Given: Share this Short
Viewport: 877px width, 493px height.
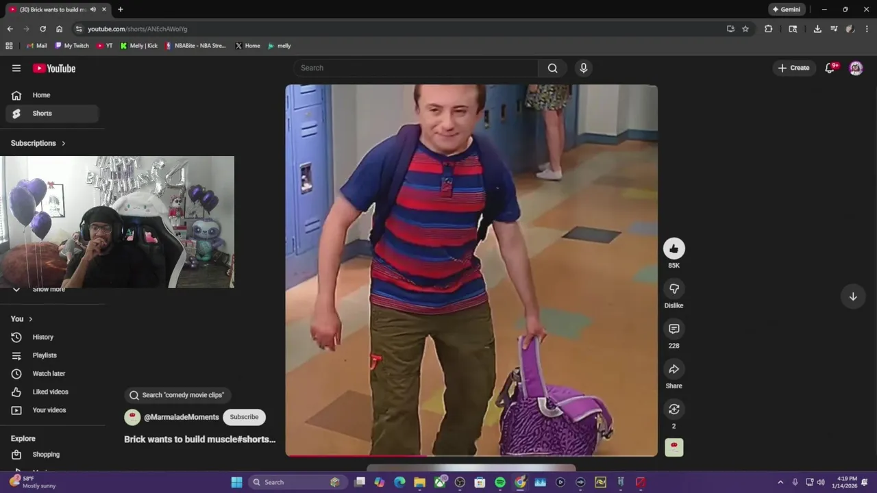Looking at the screenshot, I should tap(674, 369).
